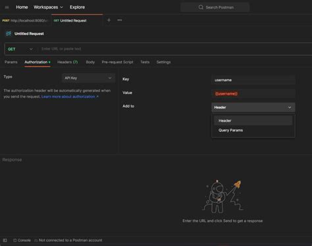Toggle the sidebar icon in status bar

[5, 240]
